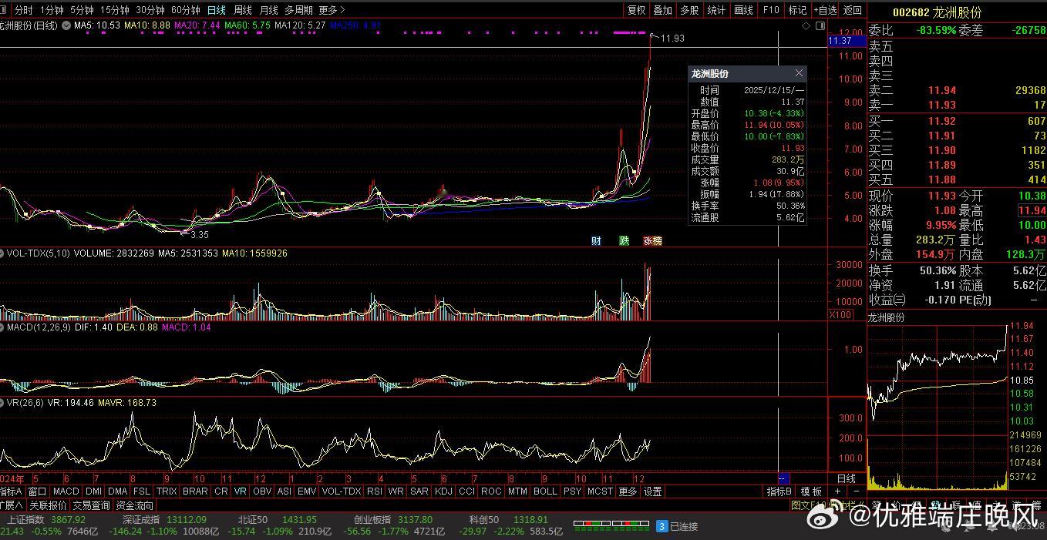Click the 多股 multi-stock button
This screenshot has height=540, width=1047.
pos(689,10)
